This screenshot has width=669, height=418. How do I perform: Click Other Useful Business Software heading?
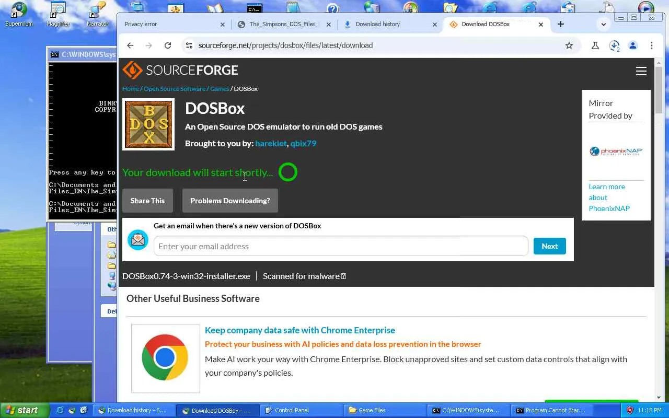pyautogui.click(x=193, y=298)
